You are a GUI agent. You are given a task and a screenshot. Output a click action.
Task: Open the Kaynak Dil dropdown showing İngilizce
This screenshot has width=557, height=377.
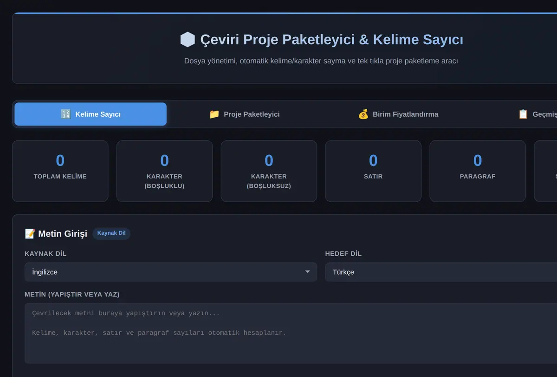(x=171, y=272)
